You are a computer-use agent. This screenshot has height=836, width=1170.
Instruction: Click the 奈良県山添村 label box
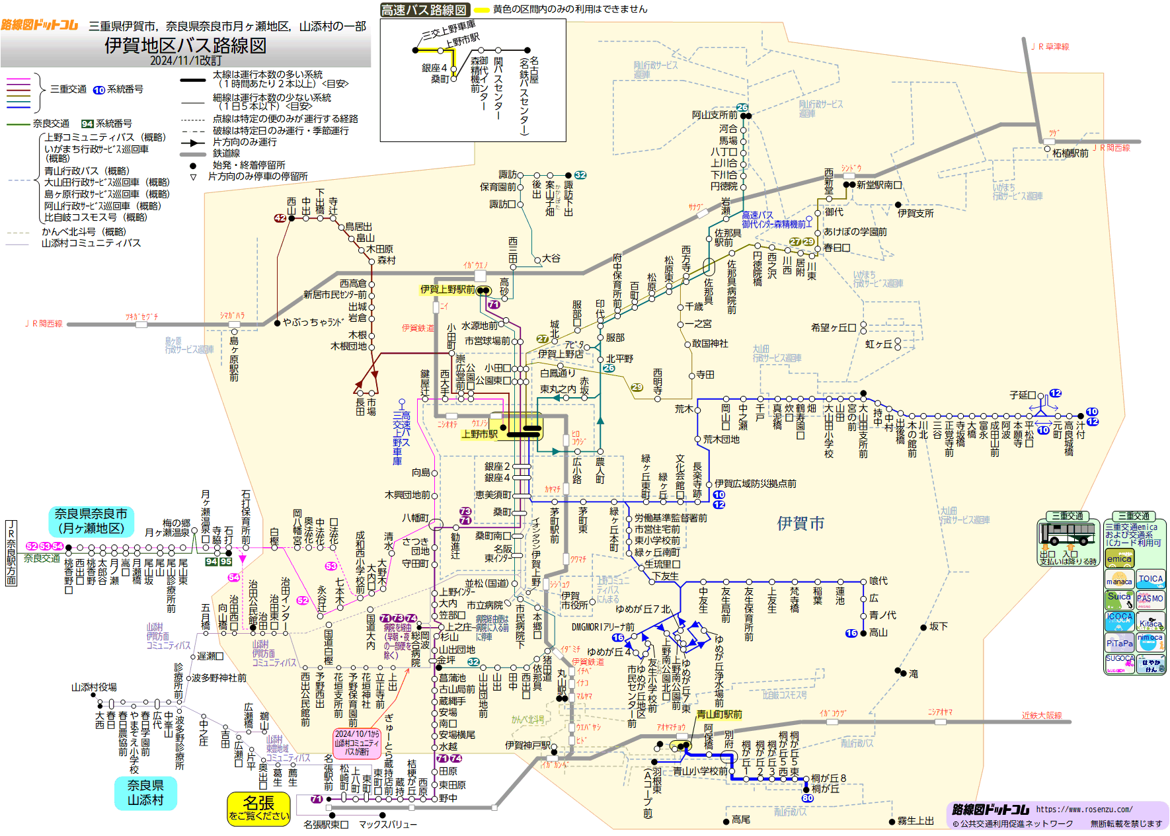pos(145,792)
